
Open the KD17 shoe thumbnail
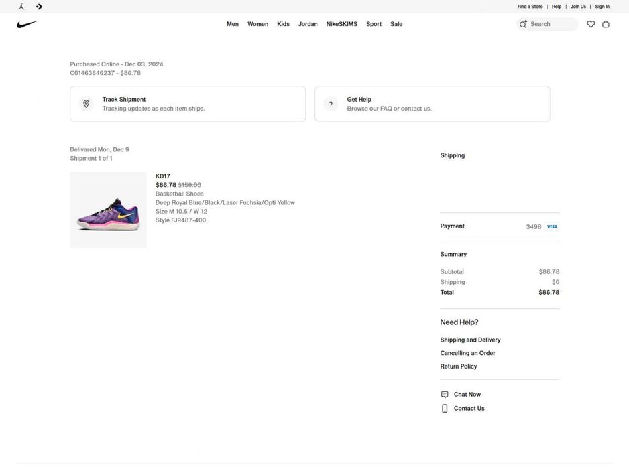[x=109, y=210]
